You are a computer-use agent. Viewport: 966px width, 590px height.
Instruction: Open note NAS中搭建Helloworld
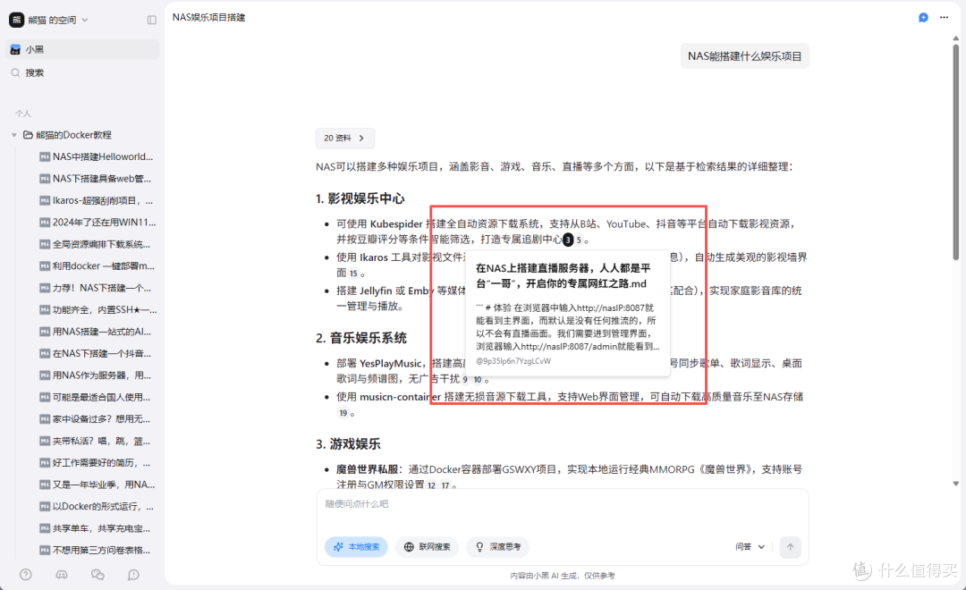point(97,156)
